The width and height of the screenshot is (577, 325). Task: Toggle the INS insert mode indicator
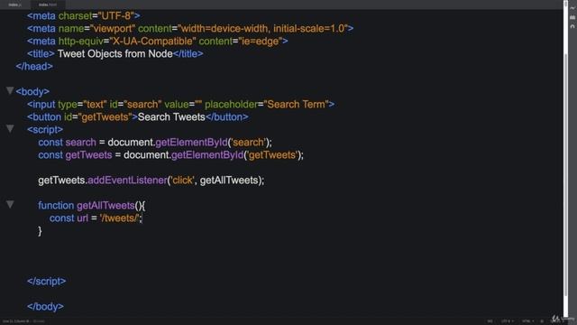click(x=490, y=321)
